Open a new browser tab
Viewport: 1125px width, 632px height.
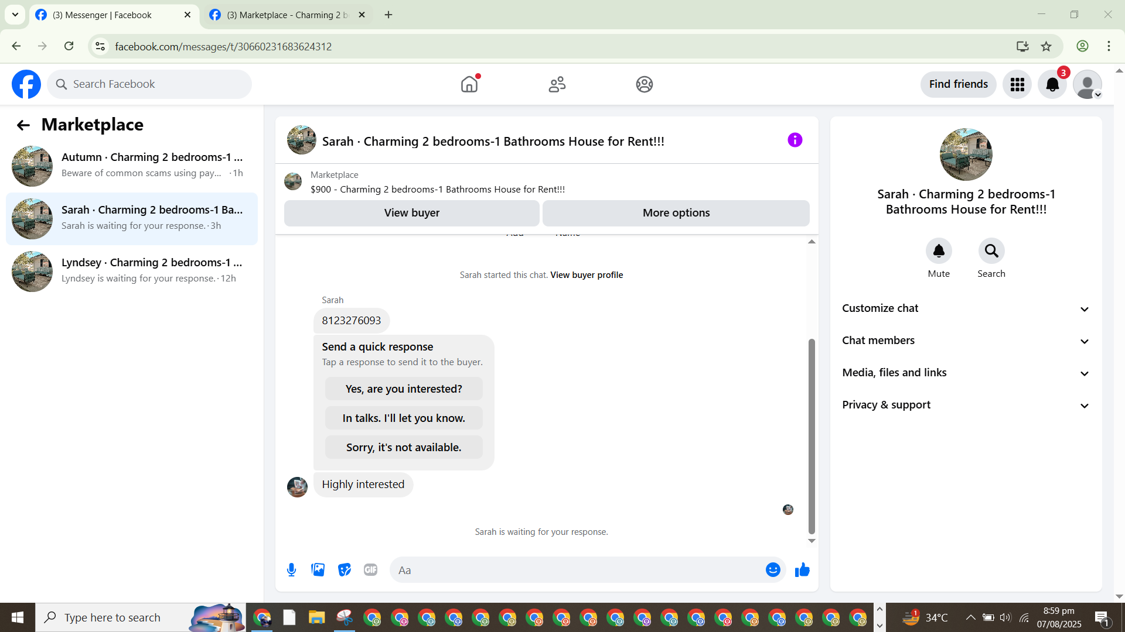388,15
